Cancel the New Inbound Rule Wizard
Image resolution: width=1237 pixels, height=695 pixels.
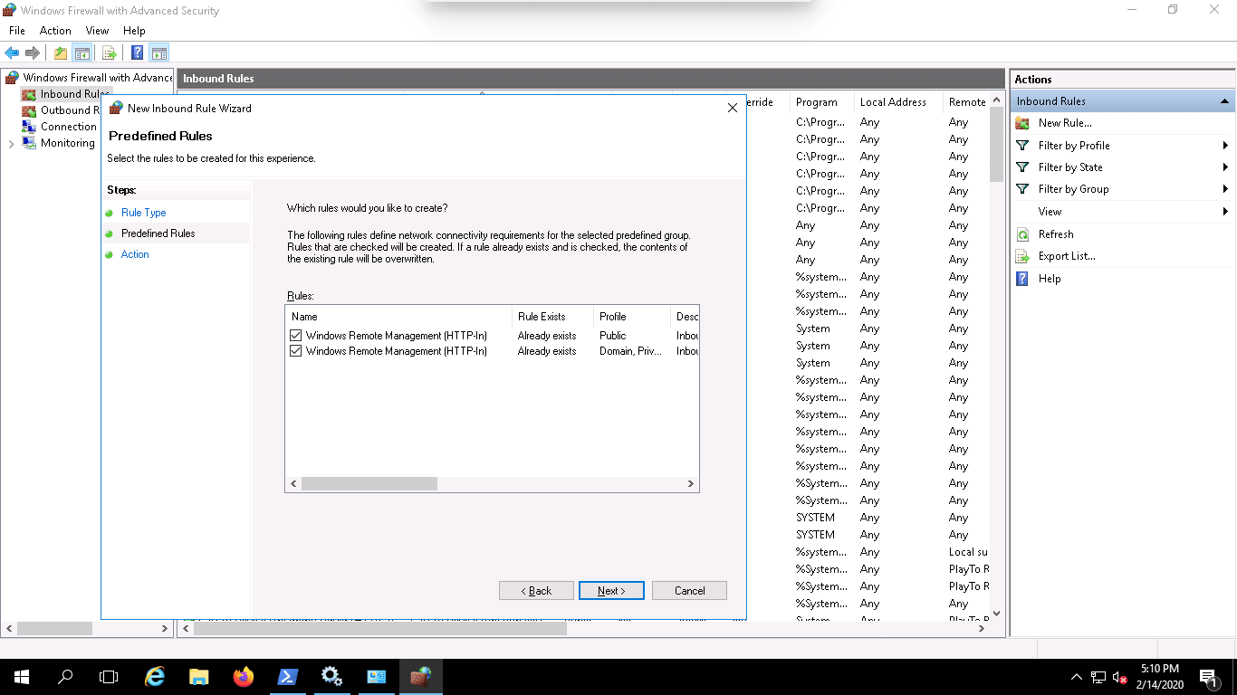[689, 591]
